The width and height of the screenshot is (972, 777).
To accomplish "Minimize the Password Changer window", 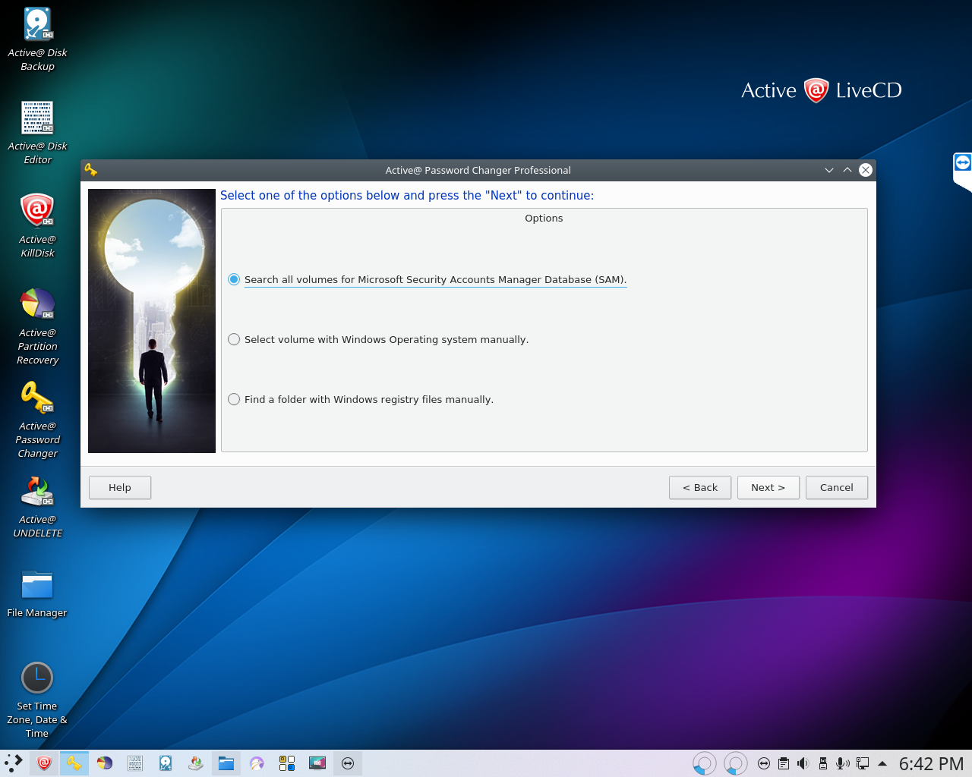I will pos(829,170).
